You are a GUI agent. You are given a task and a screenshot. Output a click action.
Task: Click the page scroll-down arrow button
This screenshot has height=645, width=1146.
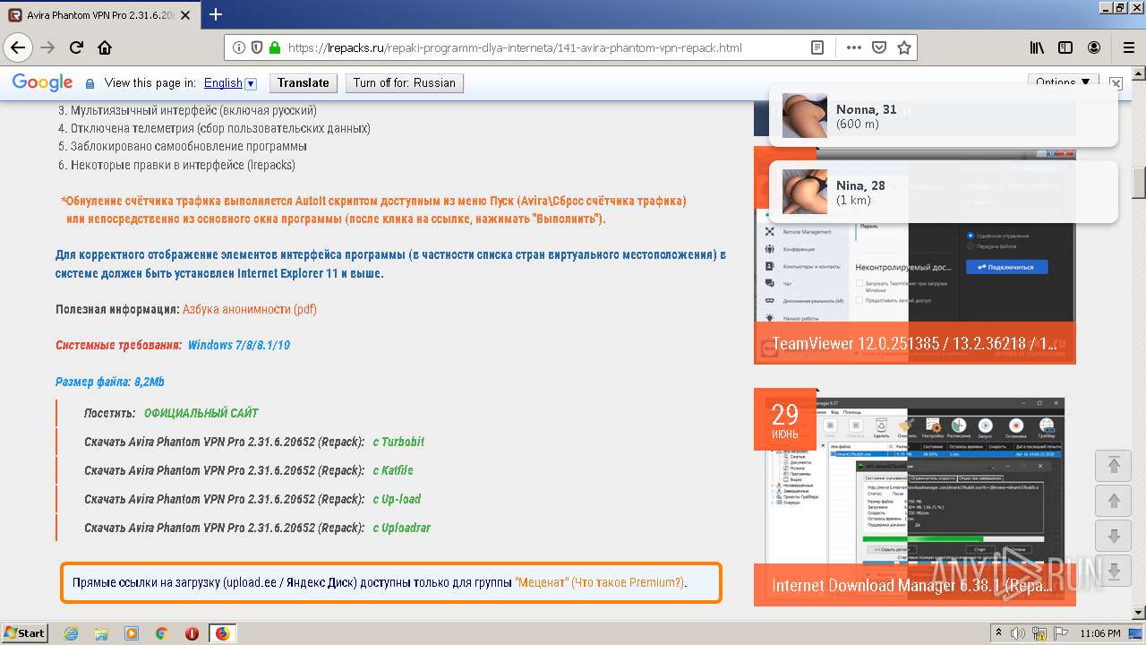click(1115, 537)
